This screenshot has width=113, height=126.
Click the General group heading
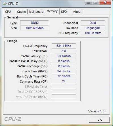coord(12,17)
